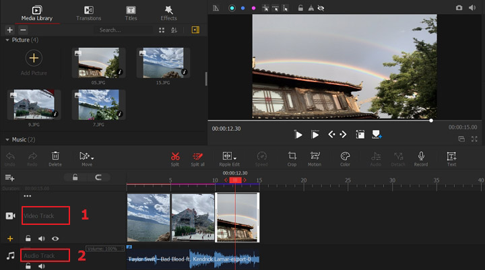This screenshot has height=270, width=485.
Task: Click the Split scissors tool
Action: [175, 156]
